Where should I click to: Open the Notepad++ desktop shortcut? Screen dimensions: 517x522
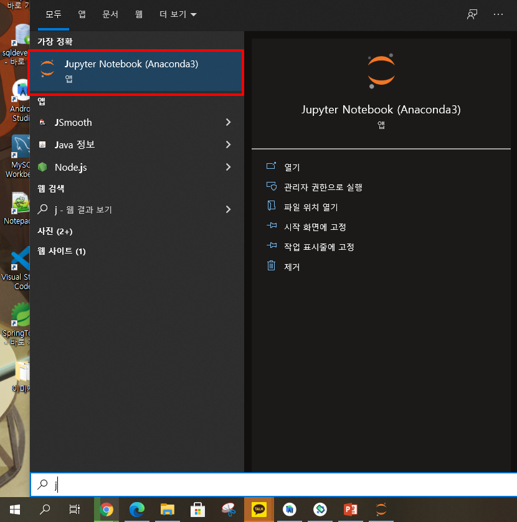pos(17,209)
